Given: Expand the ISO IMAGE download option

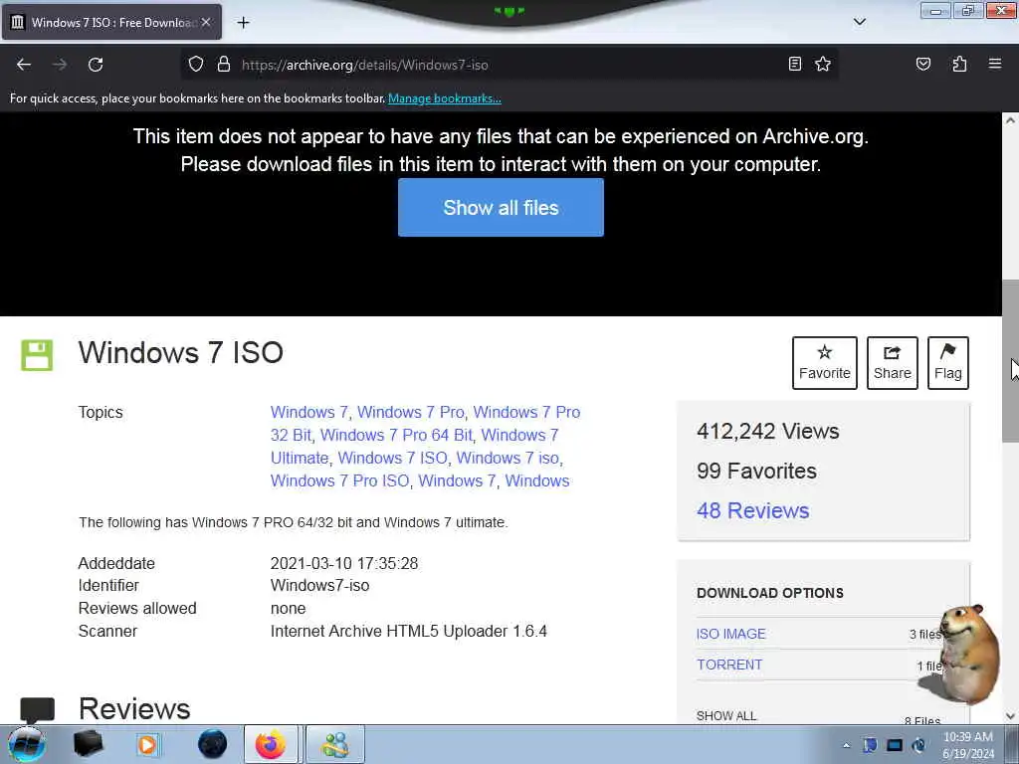Looking at the screenshot, I should click(731, 634).
